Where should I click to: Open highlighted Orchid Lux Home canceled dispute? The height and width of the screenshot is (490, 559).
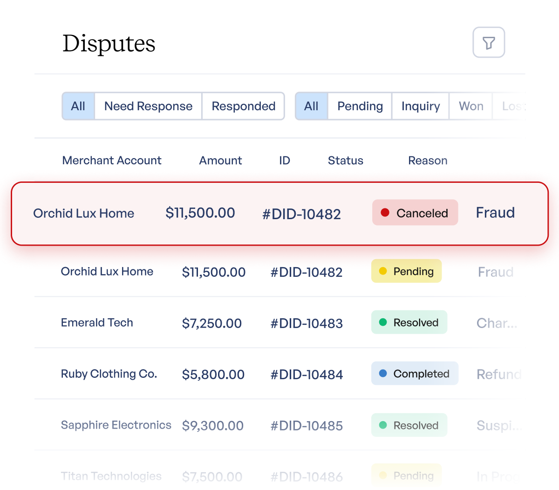[x=84, y=214]
